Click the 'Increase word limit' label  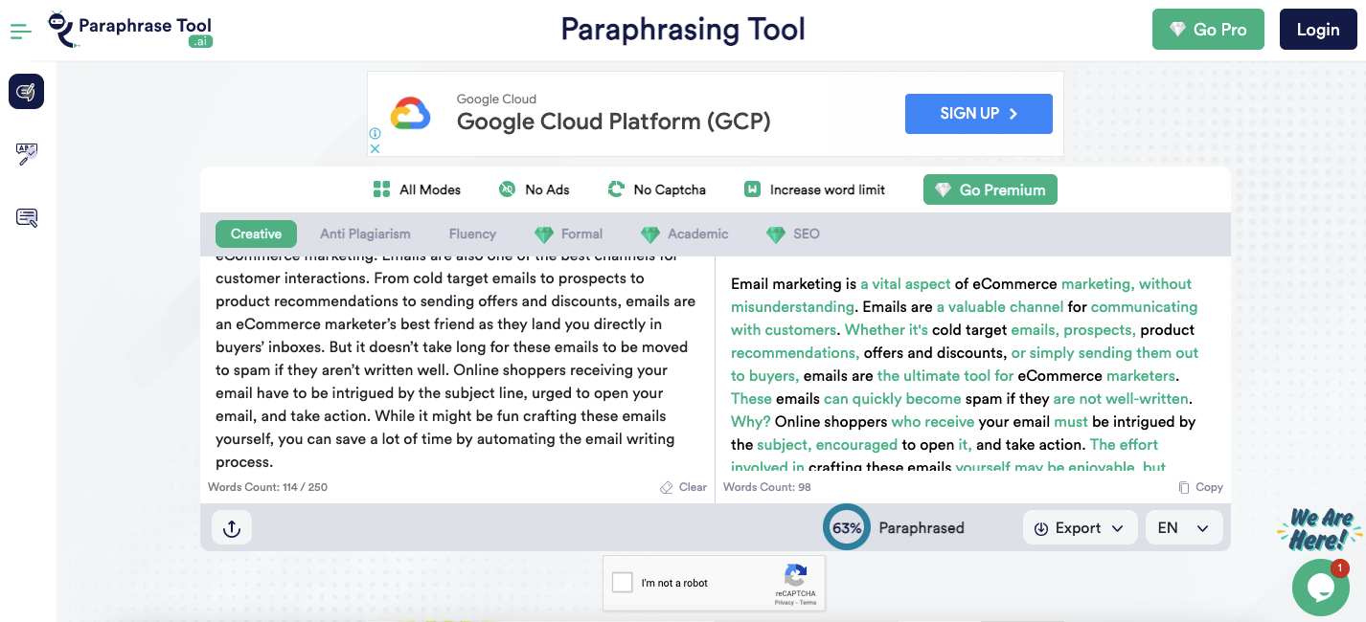pyautogui.click(x=828, y=189)
